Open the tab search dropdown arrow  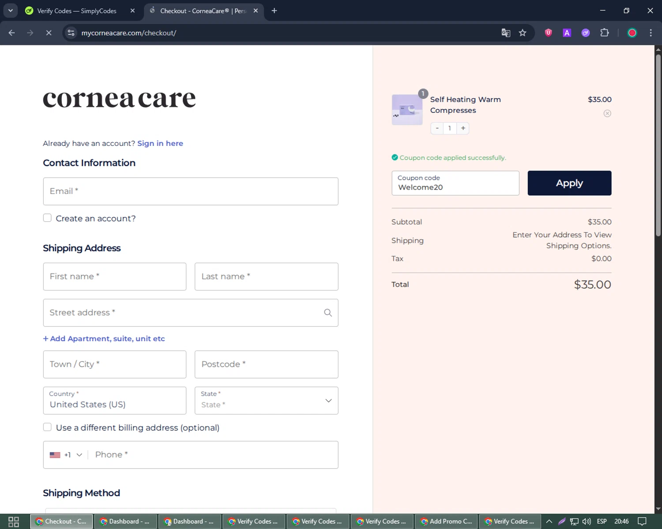coord(10,11)
